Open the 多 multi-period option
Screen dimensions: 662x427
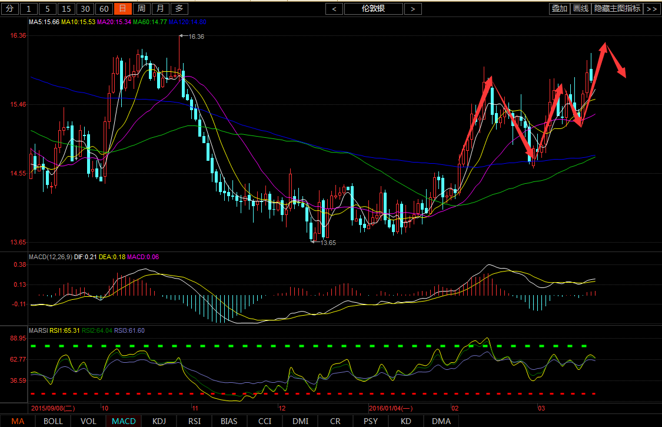pyautogui.click(x=179, y=8)
